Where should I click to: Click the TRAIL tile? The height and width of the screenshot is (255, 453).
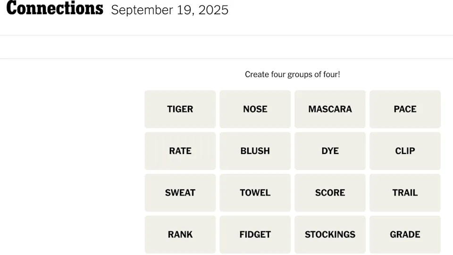click(405, 193)
